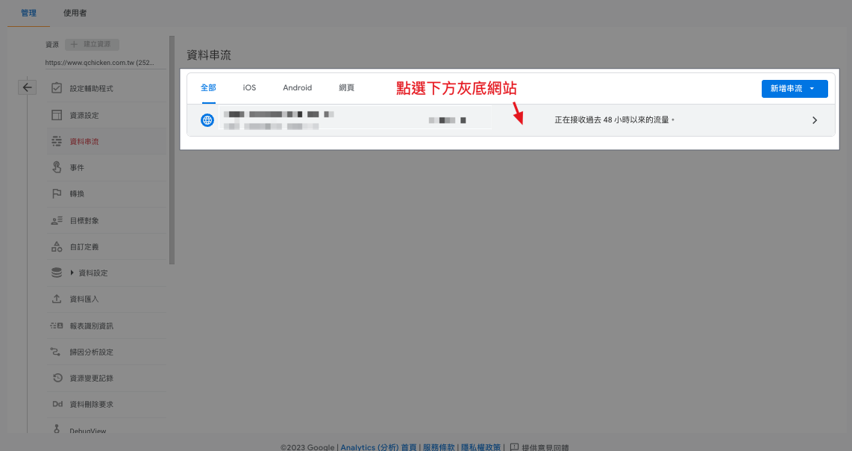The height and width of the screenshot is (451, 852).
Task: Open 資源變更記錄 history icon
Action: pos(57,378)
